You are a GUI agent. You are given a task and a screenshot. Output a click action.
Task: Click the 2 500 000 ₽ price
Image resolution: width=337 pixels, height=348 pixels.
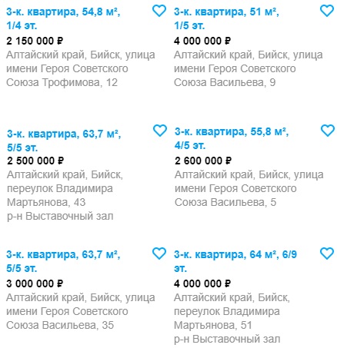35,161
